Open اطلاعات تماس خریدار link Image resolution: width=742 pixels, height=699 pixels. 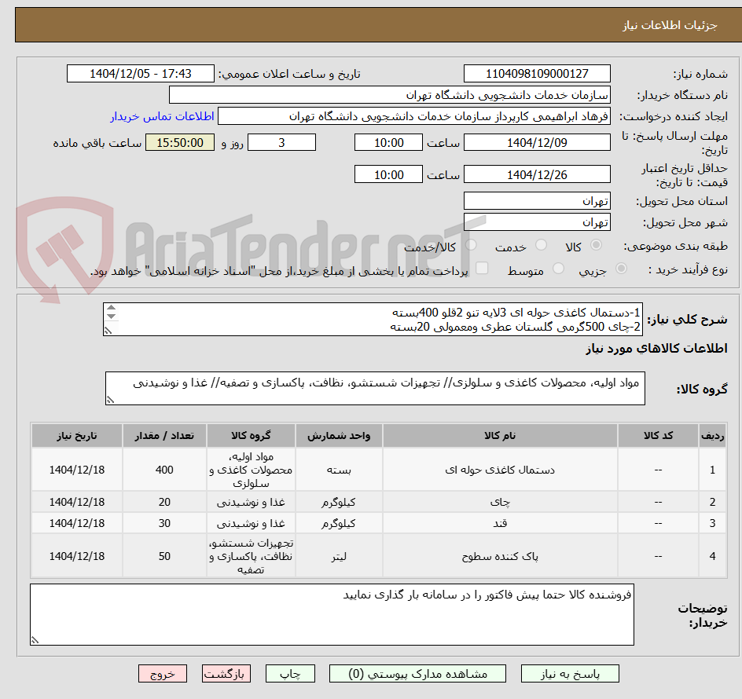[162, 116]
